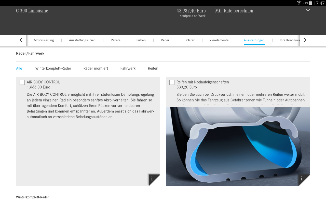Tap the Wi-Fi status icon
This screenshot has width=326, height=203.
299,3
